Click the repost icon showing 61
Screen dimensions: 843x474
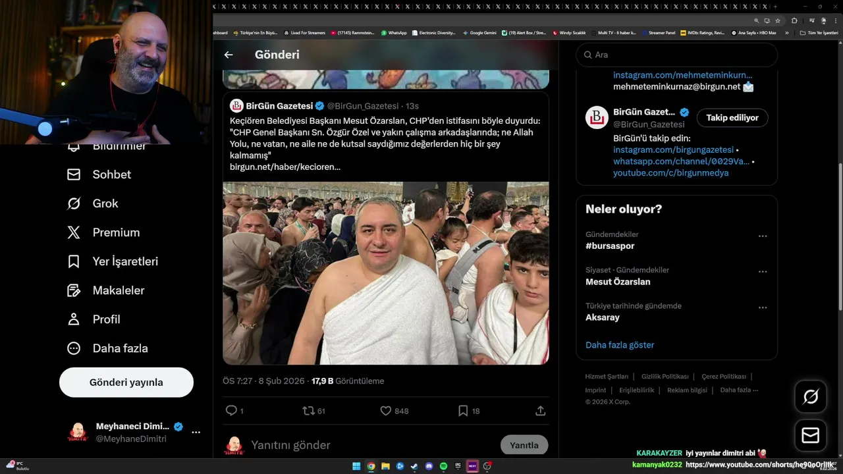(308, 410)
